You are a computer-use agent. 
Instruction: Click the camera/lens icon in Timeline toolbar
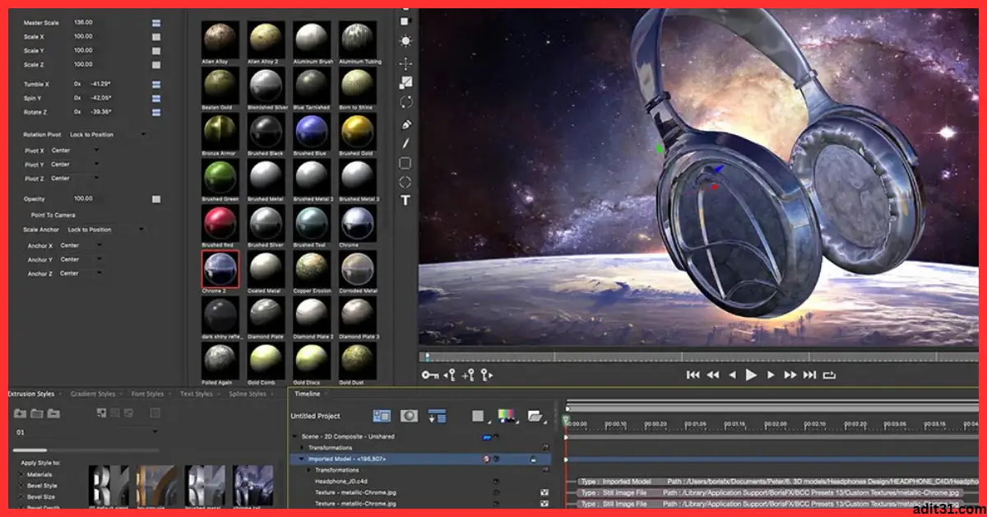tap(410, 416)
